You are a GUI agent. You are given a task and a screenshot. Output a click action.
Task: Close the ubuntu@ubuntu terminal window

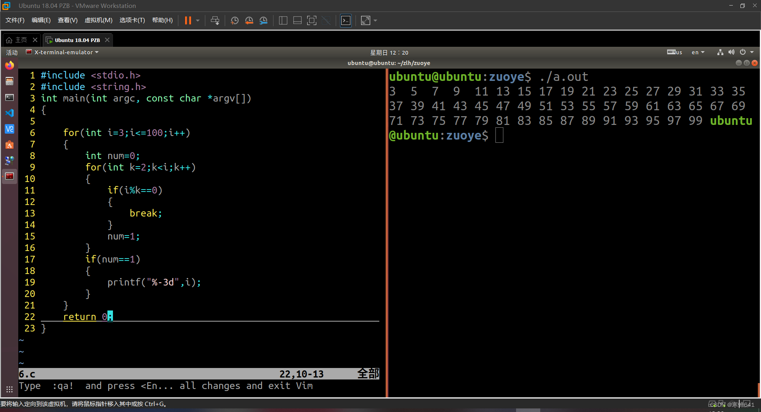pos(755,63)
